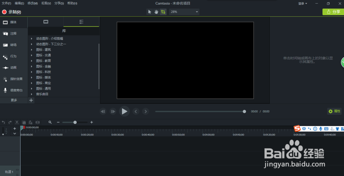Click the Paste icon in timeline toolbar
The image size is (344, 176).
tap(31, 122)
